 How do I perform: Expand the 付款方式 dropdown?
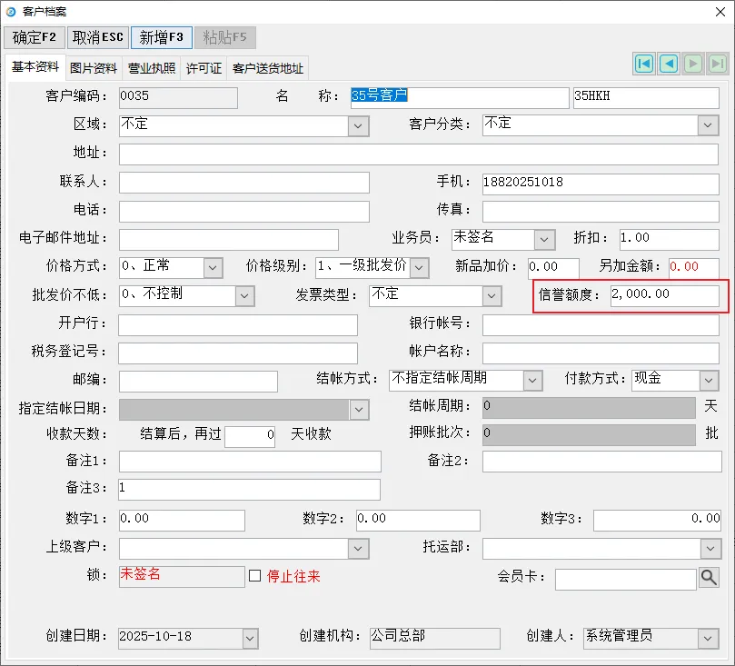pos(709,380)
